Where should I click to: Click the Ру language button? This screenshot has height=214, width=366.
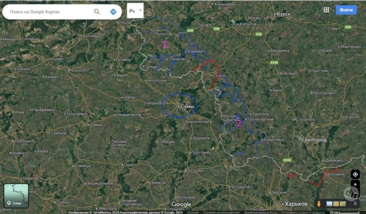pyautogui.click(x=132, y=11)
